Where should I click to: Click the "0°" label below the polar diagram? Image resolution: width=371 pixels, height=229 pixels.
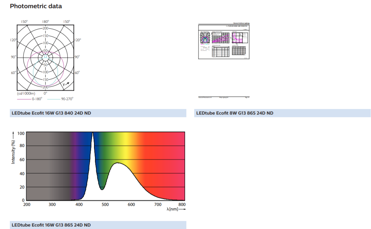(x=46, y=93)
